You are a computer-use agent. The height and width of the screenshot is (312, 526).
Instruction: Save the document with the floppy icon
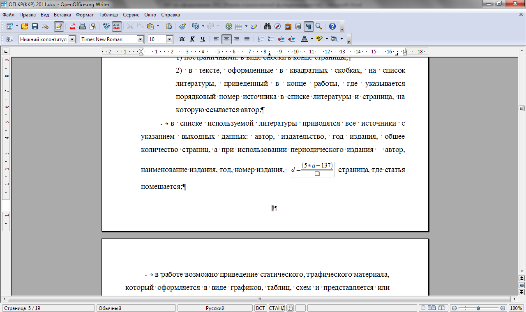point(35,26)
